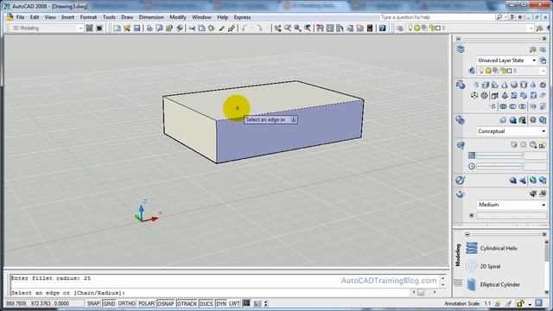This screenshot has width=553, height=311.
Task: Click the upper slider in the light control panel
Action: 499,155
